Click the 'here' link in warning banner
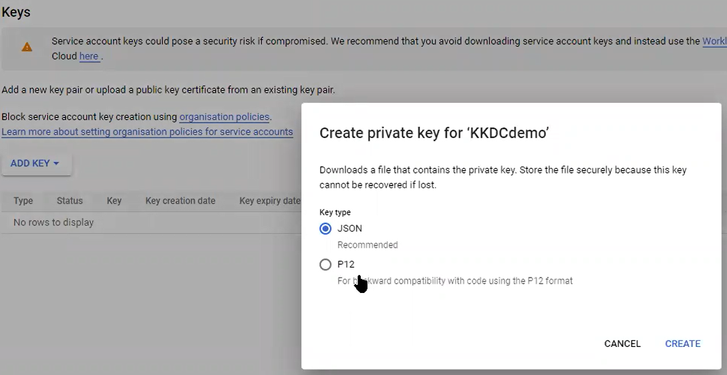Screen dimensions: 727x375 click(89, 56)
